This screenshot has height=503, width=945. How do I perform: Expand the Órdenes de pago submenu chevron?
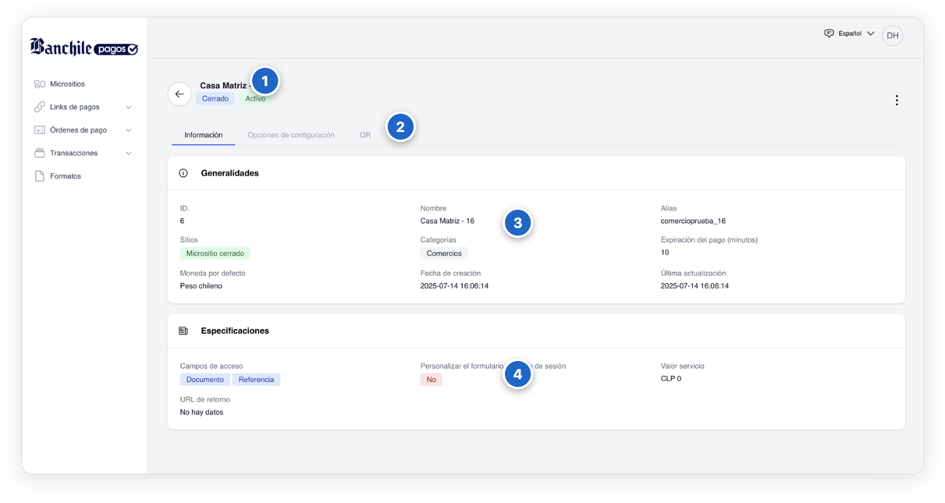point(129,130)
